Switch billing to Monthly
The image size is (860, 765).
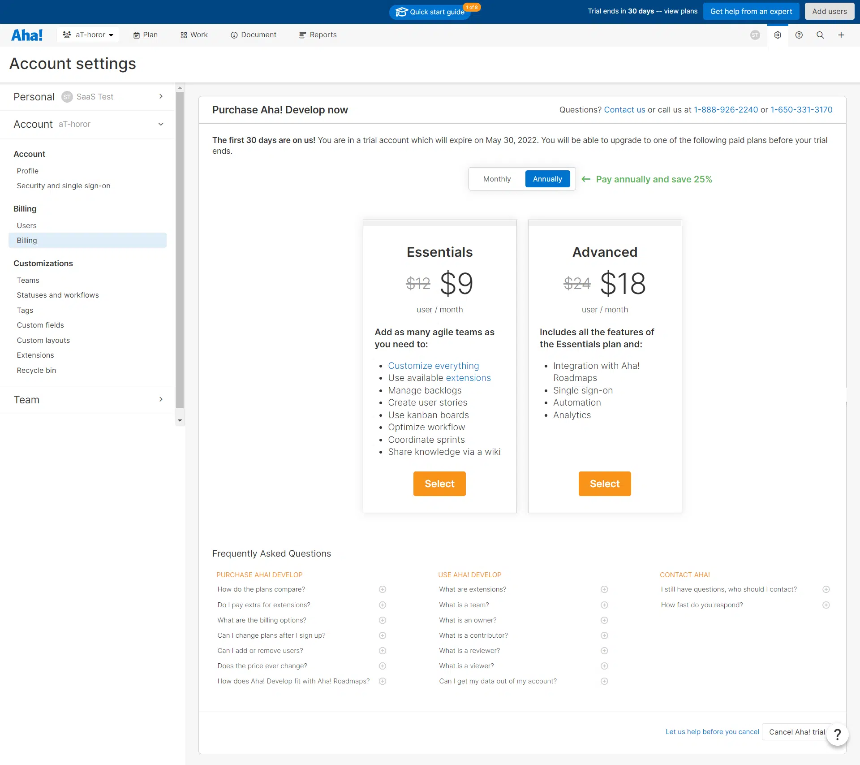497,179
